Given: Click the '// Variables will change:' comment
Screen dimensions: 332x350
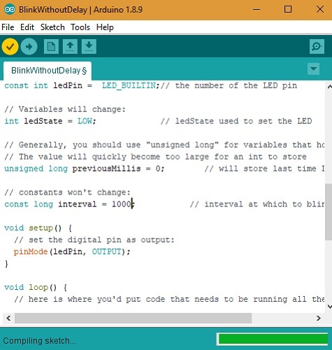Looking at the screenshot, I should tap(65, 109).
